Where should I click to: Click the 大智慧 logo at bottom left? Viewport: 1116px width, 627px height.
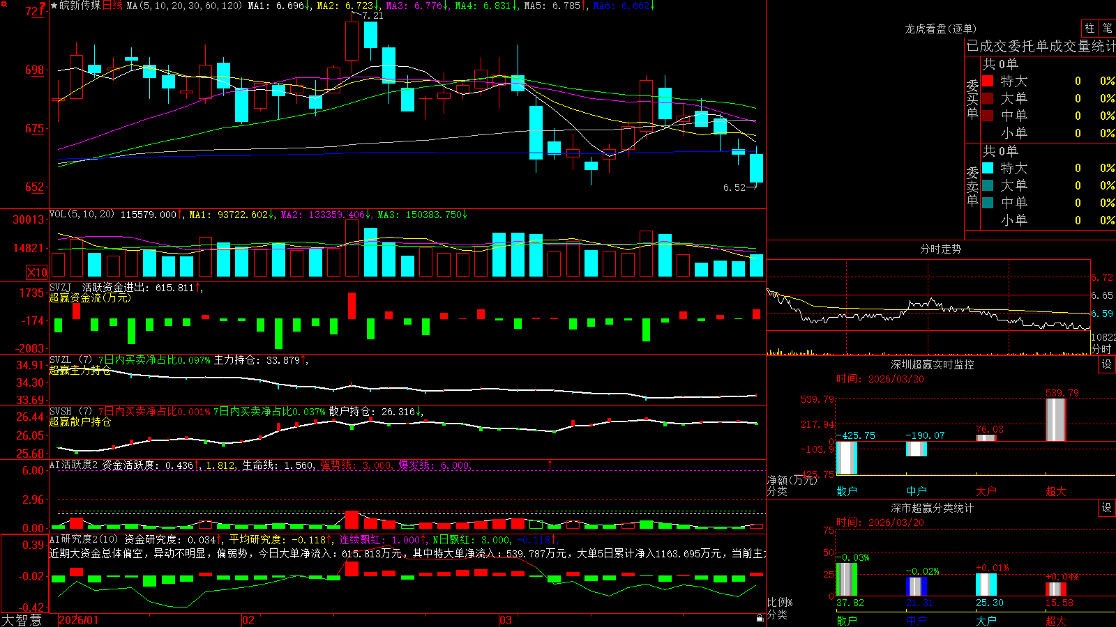[22, 620]
